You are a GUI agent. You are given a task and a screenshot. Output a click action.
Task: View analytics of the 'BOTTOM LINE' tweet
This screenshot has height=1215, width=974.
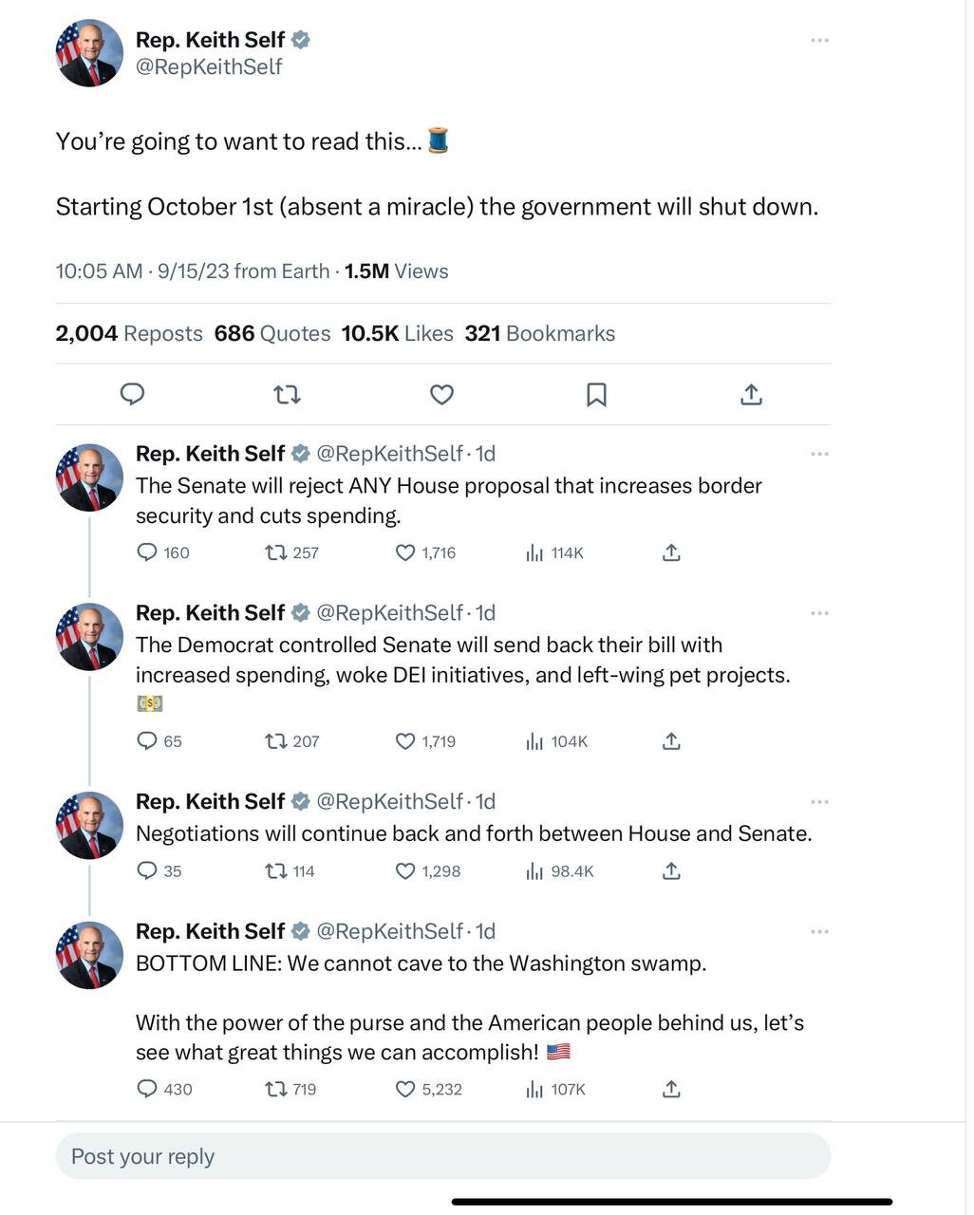534,1090
